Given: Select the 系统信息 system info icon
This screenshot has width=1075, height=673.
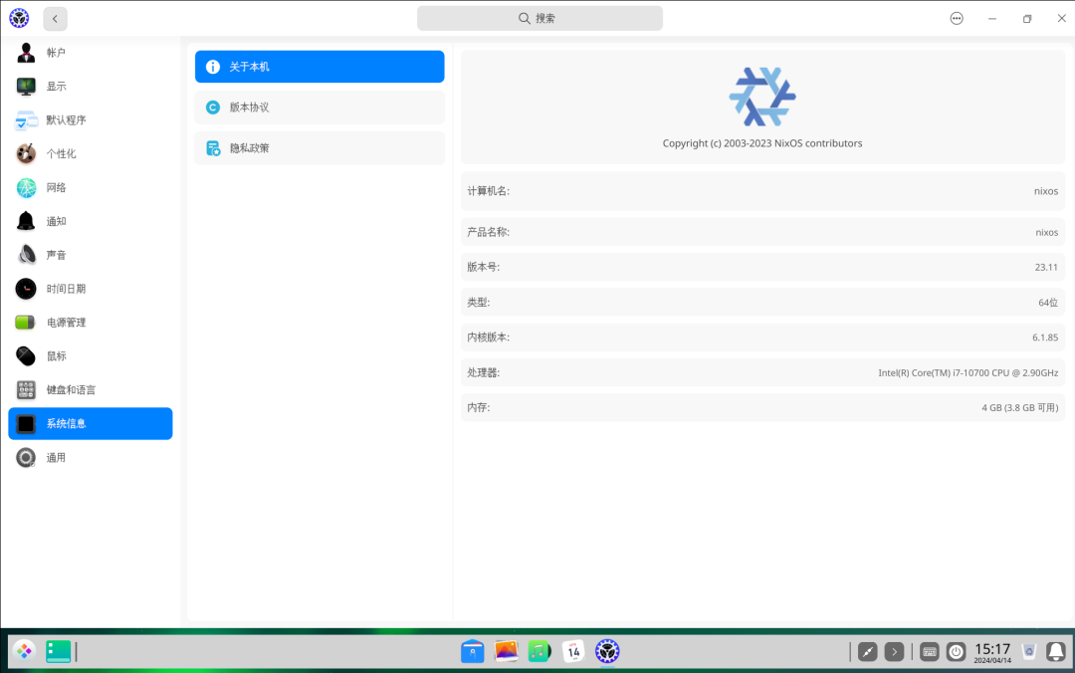Looking at the screenshot, I should click(26, 423).
